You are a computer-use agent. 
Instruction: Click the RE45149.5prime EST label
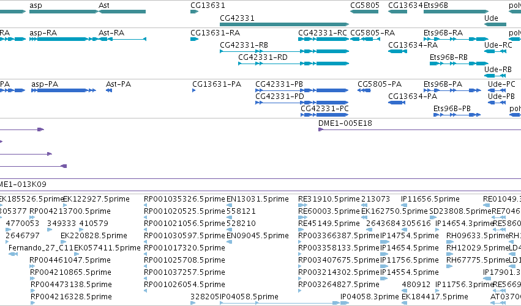[329, 224]
